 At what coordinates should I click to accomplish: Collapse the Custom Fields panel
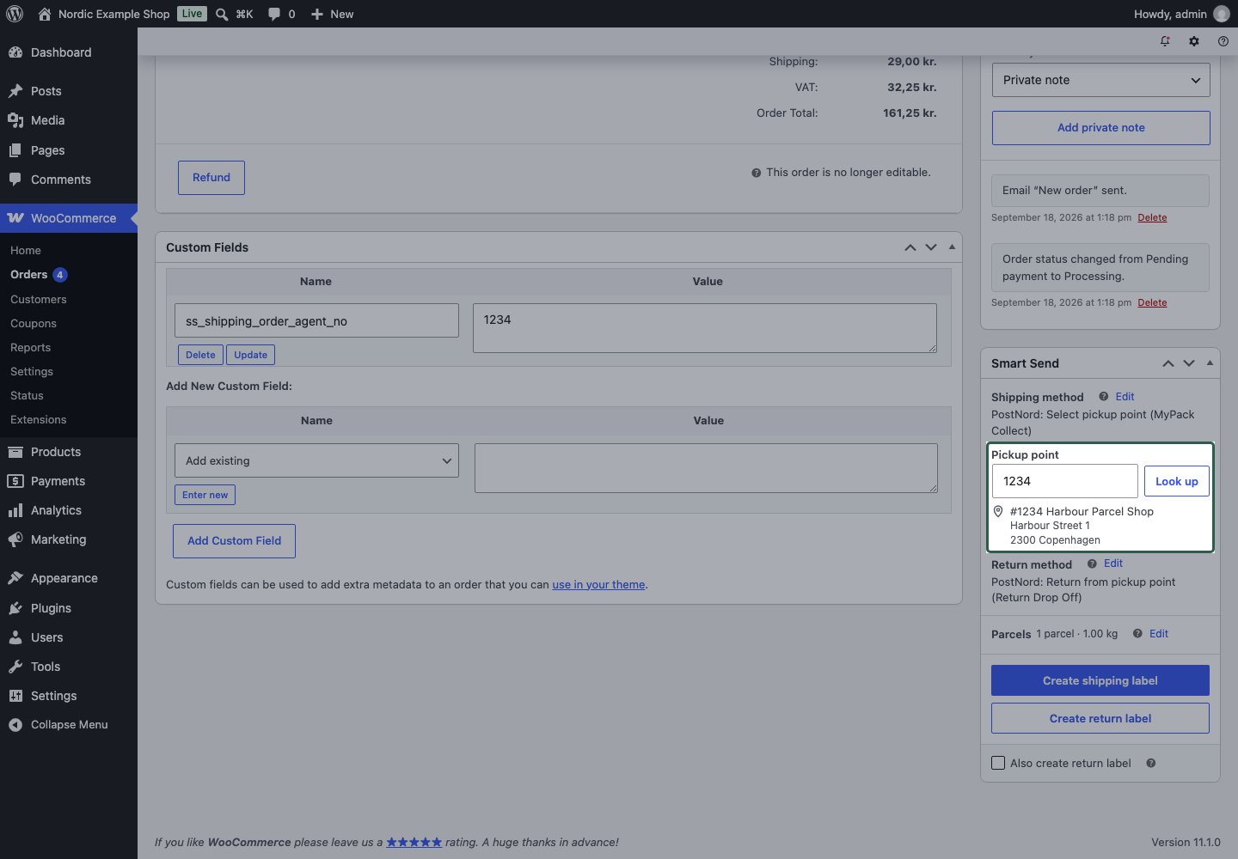pyautogui.click(x=952, y=247)
